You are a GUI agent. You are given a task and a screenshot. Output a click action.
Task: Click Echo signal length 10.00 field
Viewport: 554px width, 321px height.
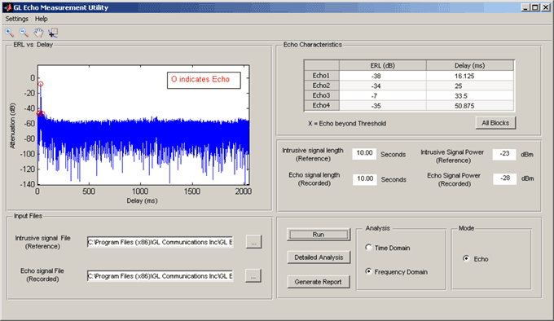pyautogui.click(x=365, y=179)
